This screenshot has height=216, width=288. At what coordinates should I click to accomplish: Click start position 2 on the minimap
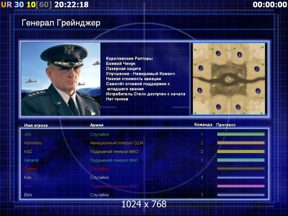(201, 68)
